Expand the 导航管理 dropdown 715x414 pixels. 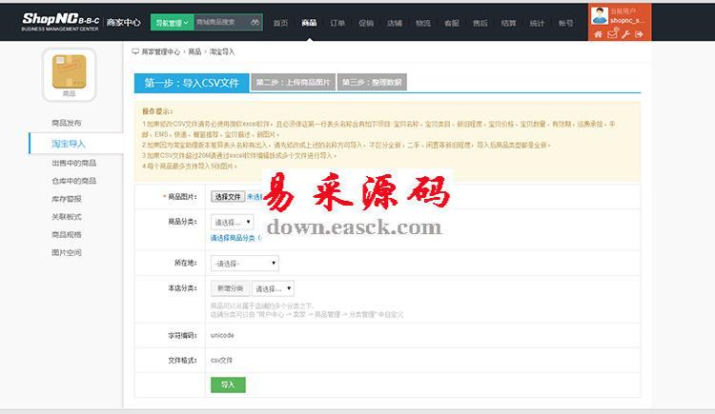pos(172,21)
